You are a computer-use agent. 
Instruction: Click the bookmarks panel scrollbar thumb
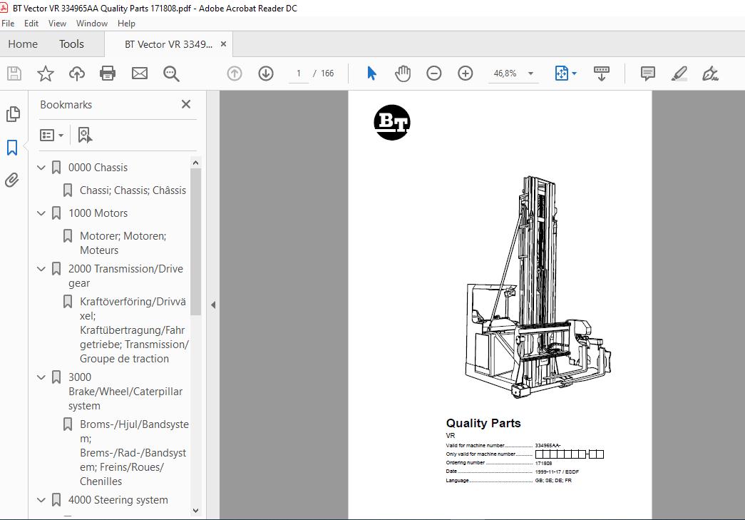click(195, 242)
